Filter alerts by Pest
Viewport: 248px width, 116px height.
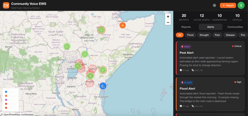[217, 35]
